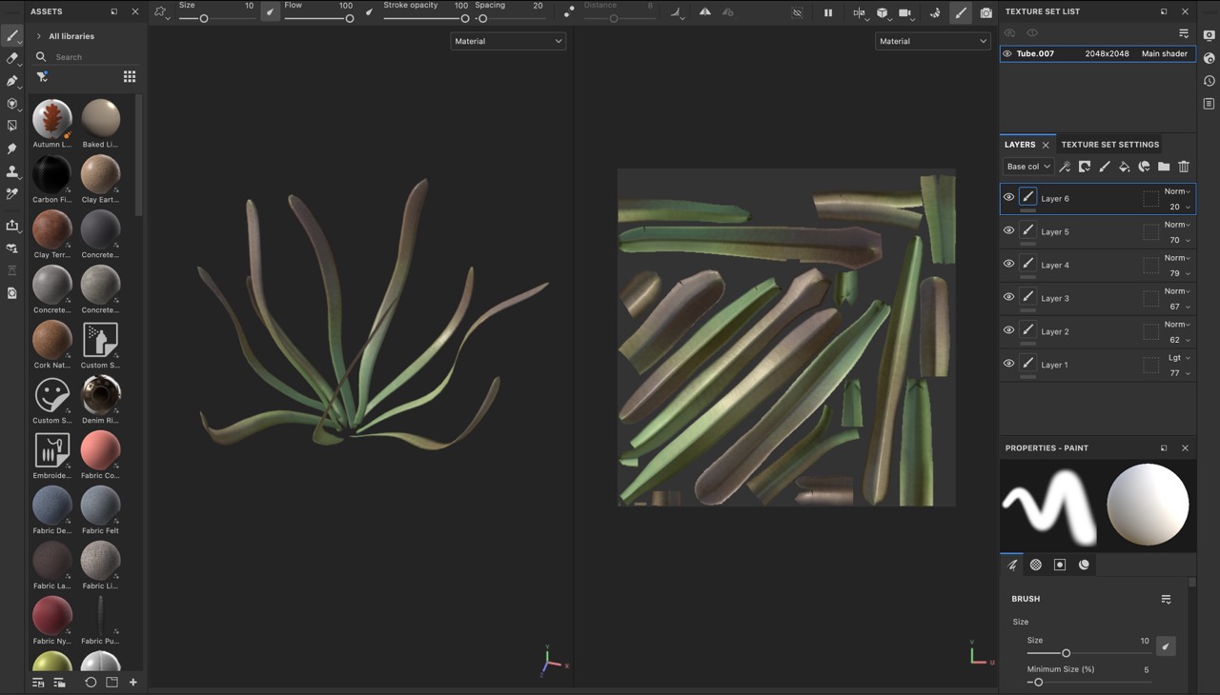Select the Tube.007 texture set row
The image size is (1220, 695).
click(x=1097, y=54)
